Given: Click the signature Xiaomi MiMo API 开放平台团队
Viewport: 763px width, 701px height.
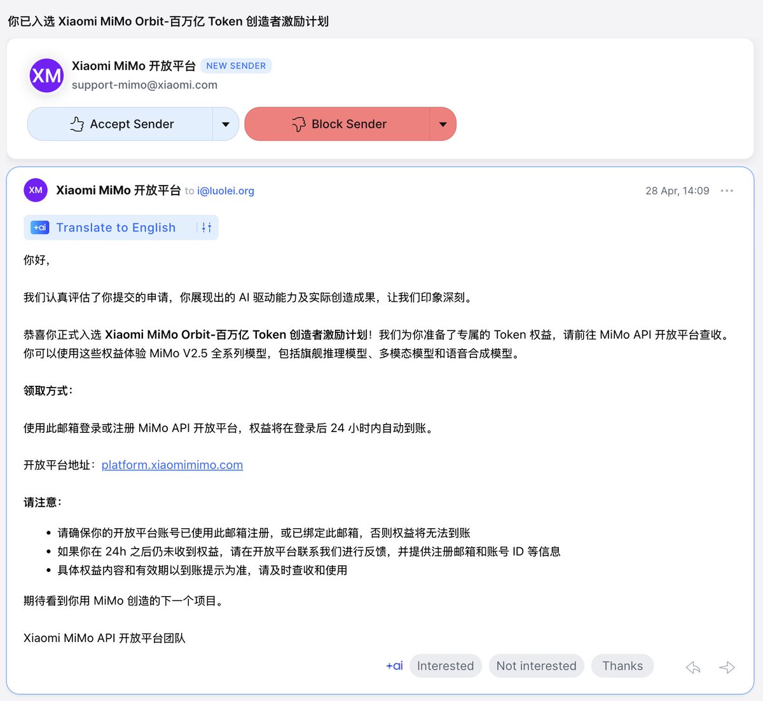Looking at the screenshot, I should pos(104,637).
